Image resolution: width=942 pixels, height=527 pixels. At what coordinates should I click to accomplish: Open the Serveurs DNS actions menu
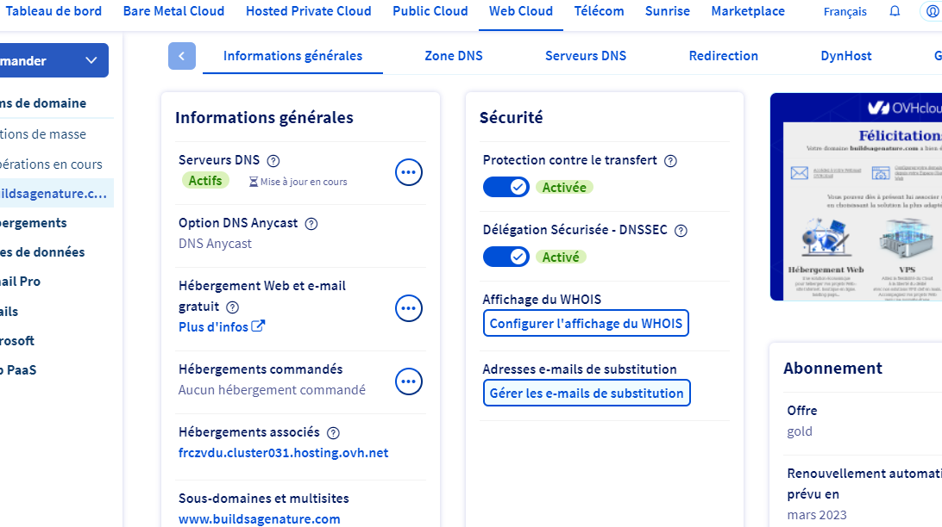[409, 172]
